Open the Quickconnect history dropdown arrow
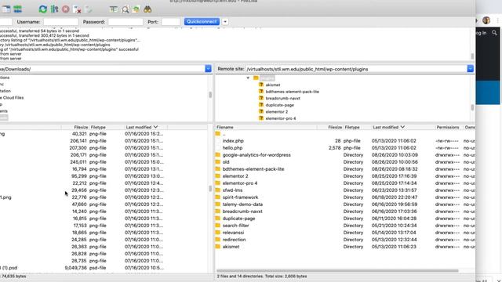The image size is (502, 282). tap(225, 22)
